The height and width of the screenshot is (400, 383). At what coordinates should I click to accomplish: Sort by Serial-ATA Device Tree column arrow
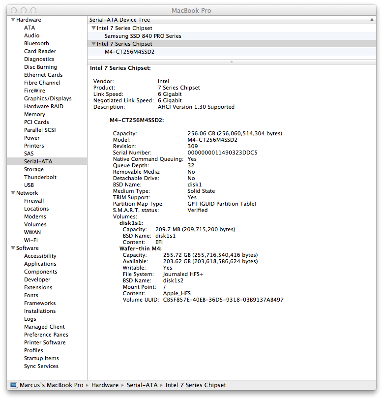372,20
